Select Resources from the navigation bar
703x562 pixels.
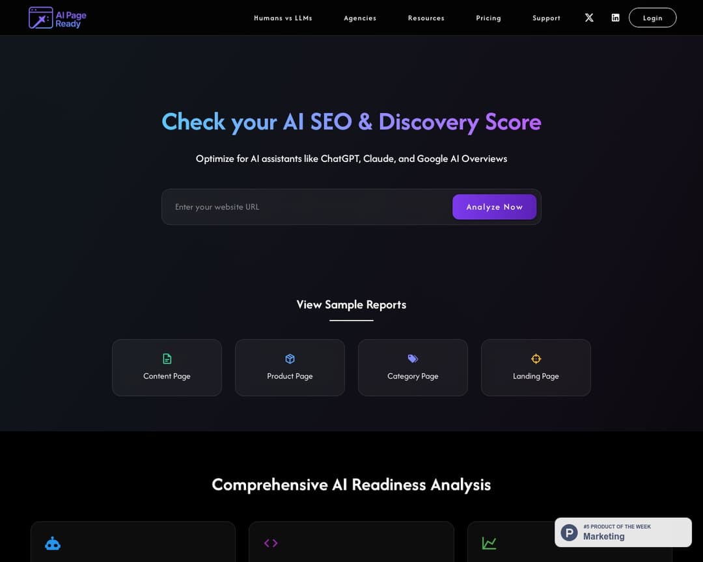(x=426, y=18)
